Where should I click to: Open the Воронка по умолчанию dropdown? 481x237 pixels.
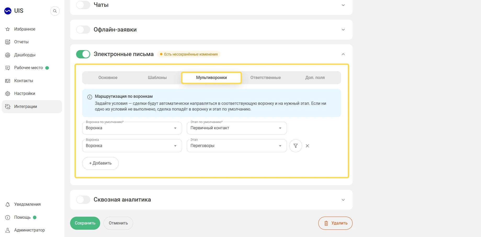tap(132, 128)
